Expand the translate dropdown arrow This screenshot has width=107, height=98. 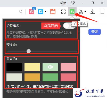45,12
